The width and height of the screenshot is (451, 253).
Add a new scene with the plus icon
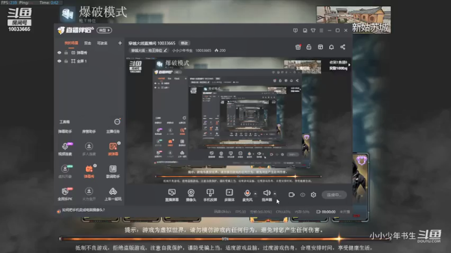[120, 43]
